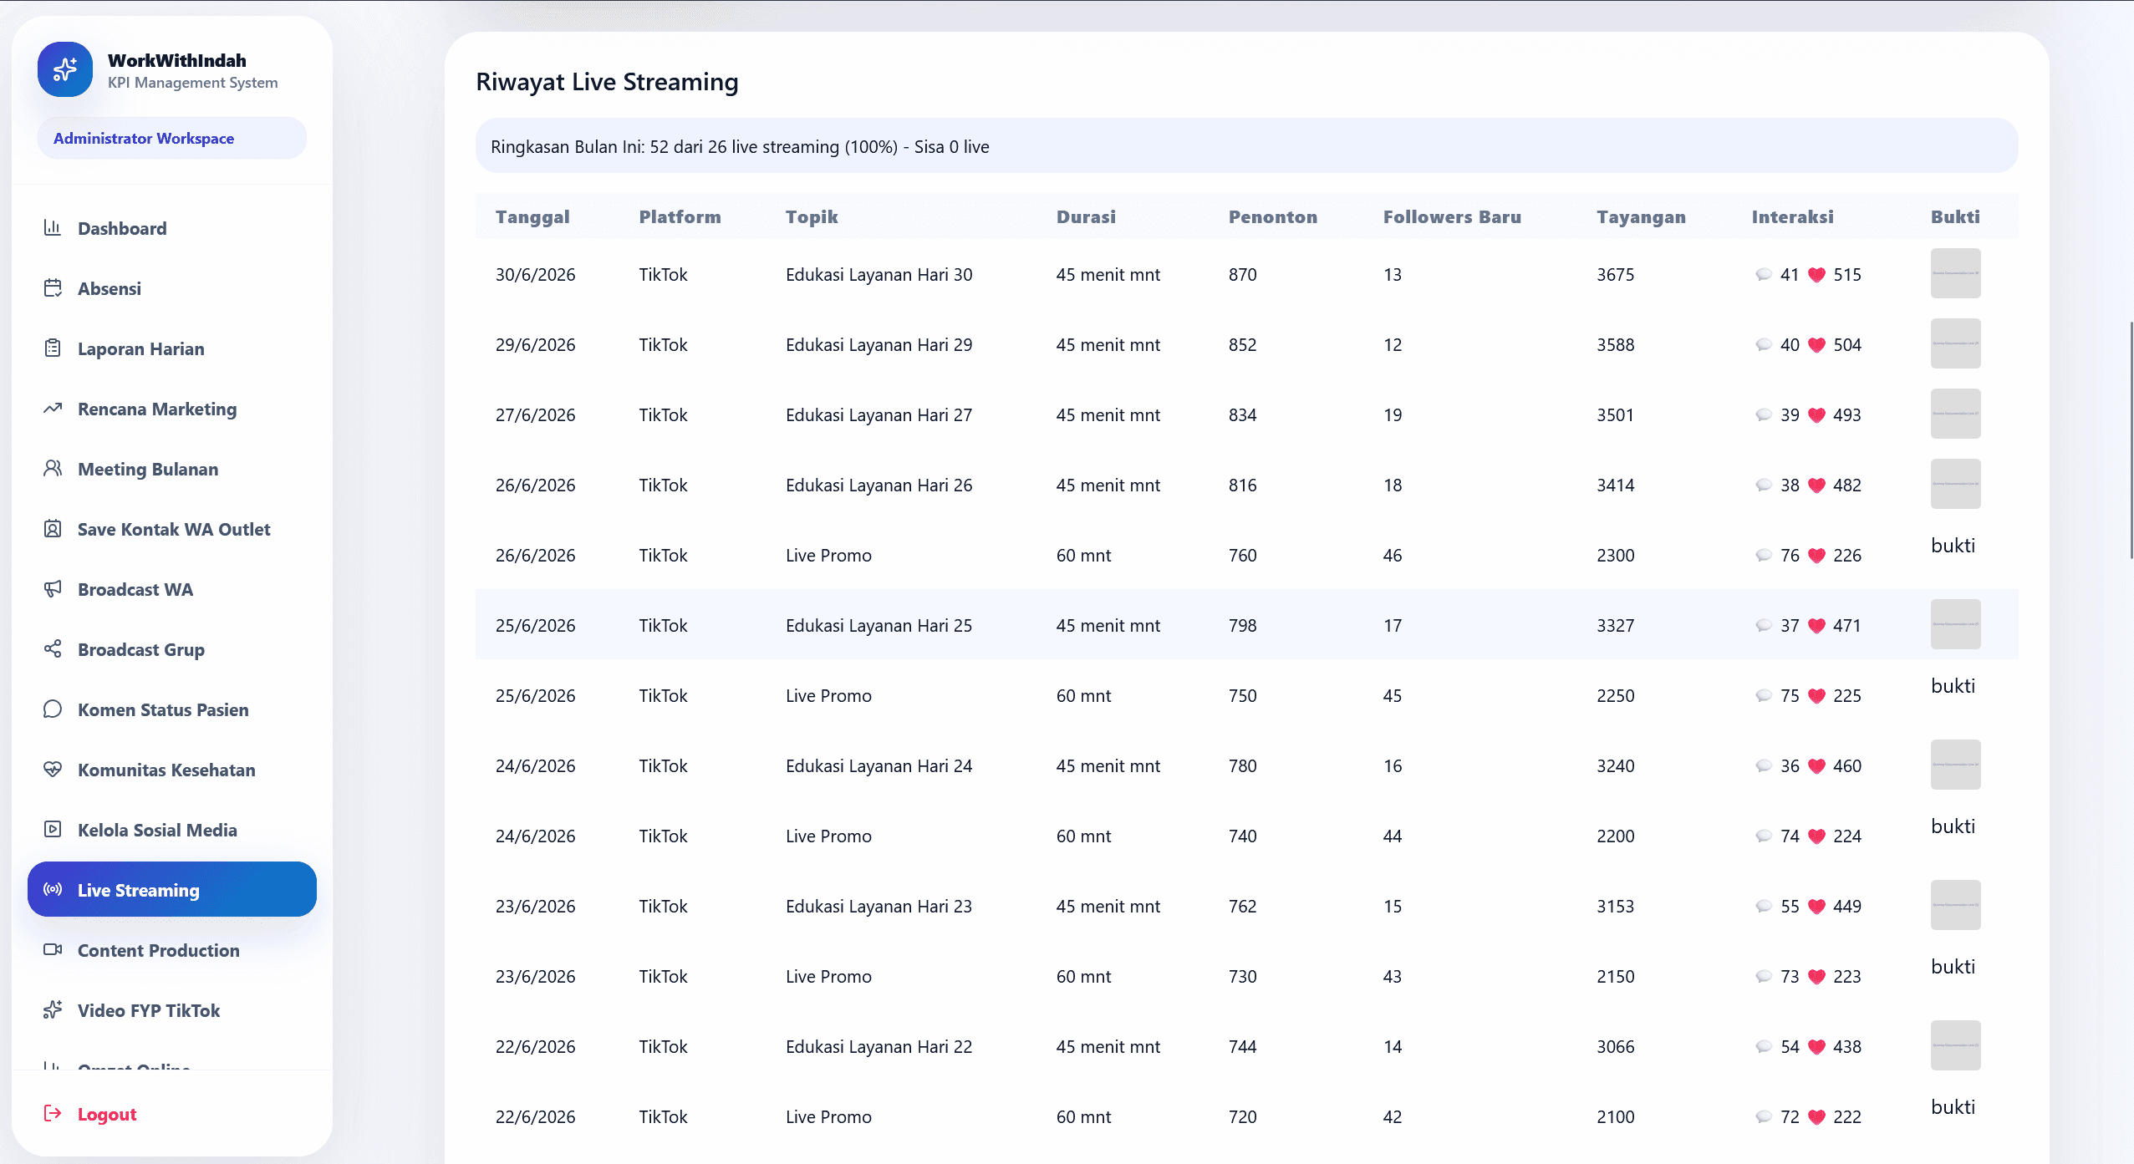Click the heart icon beside 471 interactions
The width and height of the screenshot is (2134, 1164).
(1816, 626)
